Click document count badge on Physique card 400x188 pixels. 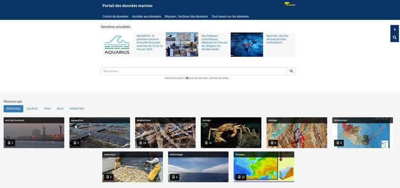click(x=241, y=177)
